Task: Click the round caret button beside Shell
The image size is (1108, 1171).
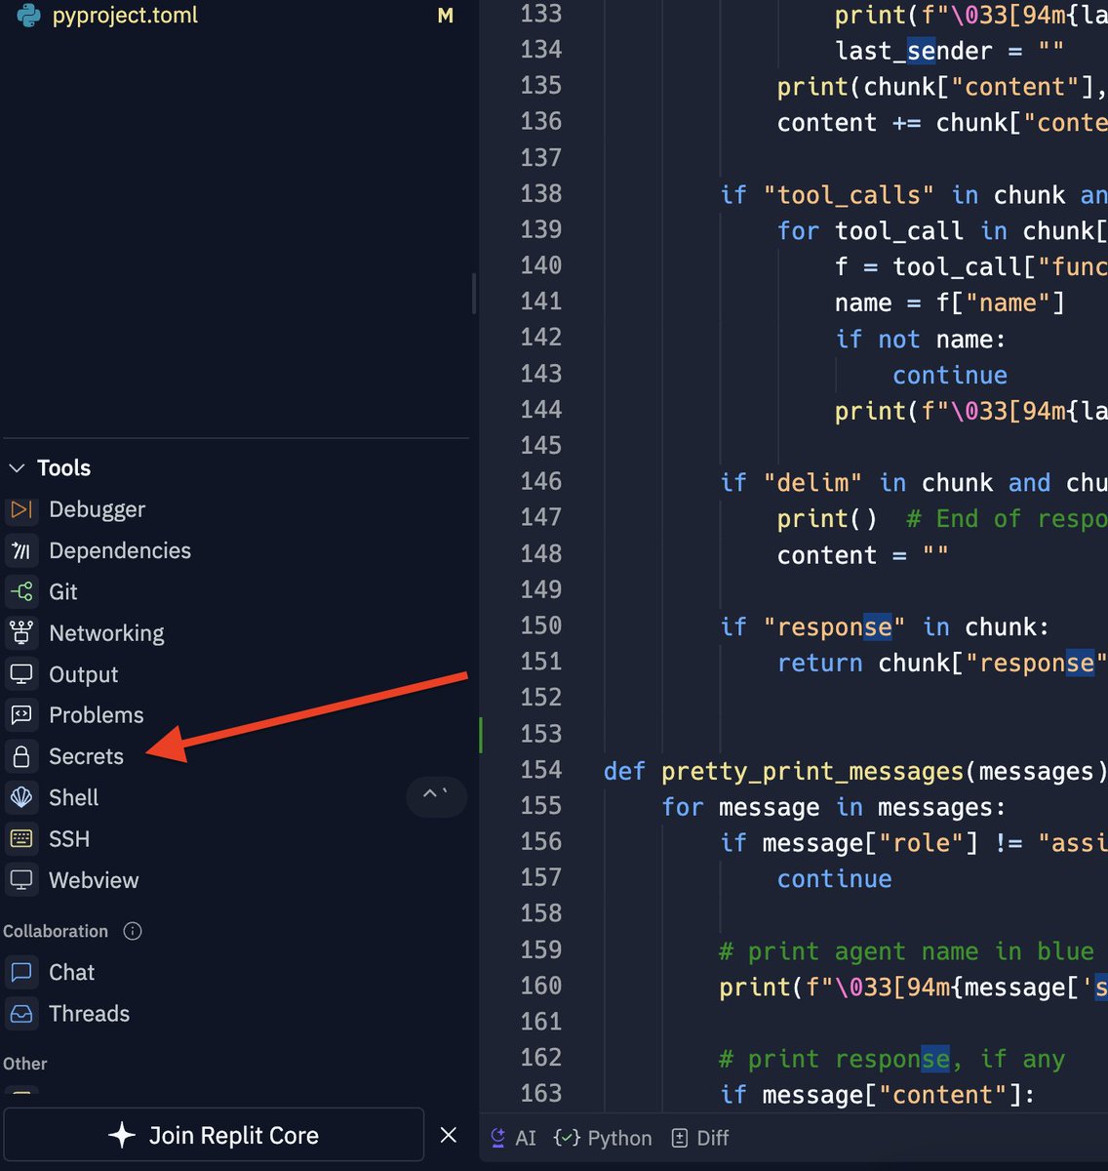Action: (436, 796)
